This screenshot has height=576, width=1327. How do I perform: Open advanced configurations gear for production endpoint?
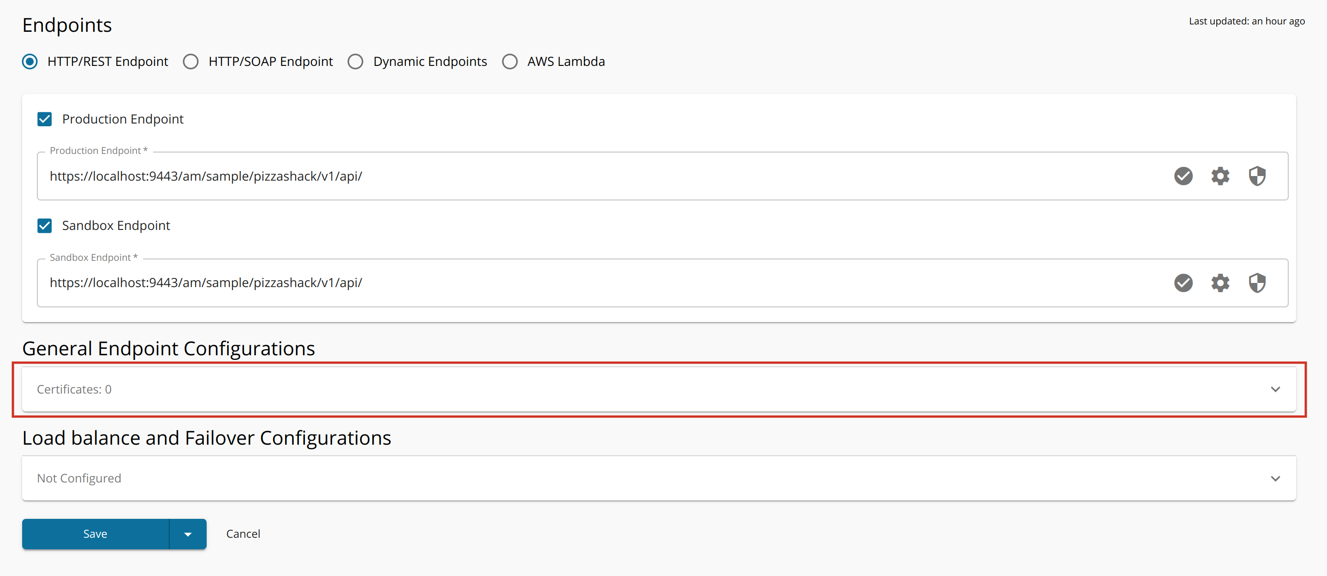[1220, 176]
